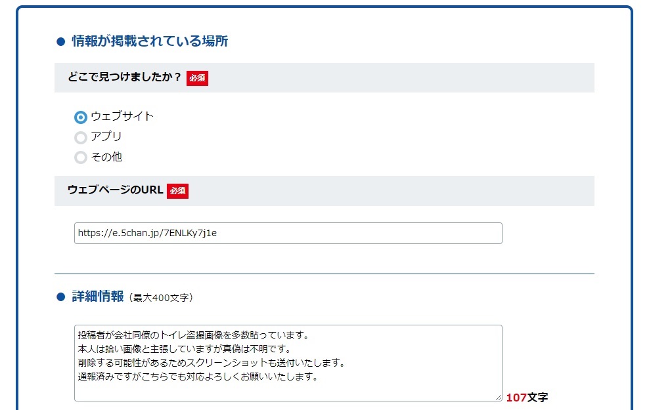
Task: Click the 107文字 character counter
Action: tap(526, 398)
